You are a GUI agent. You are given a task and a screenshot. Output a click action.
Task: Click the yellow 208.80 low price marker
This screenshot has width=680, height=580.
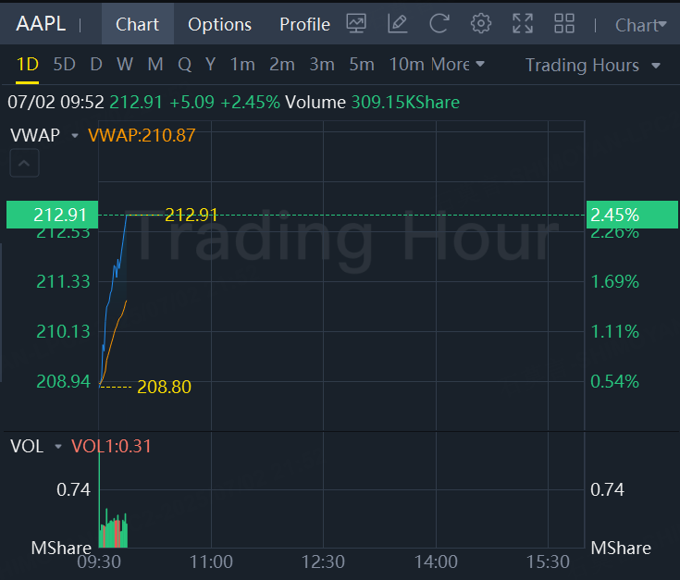(164, 387)
